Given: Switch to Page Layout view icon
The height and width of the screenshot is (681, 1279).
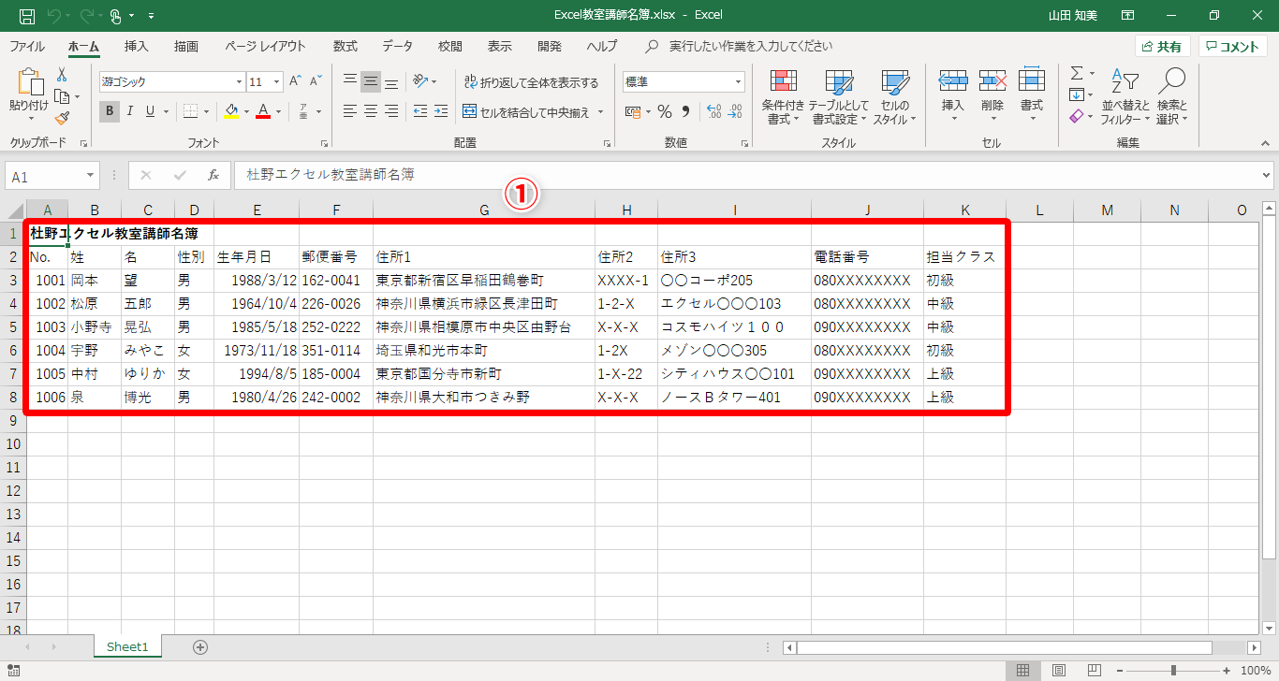Looking at the screenshot, I should (x=1059, y=671).
